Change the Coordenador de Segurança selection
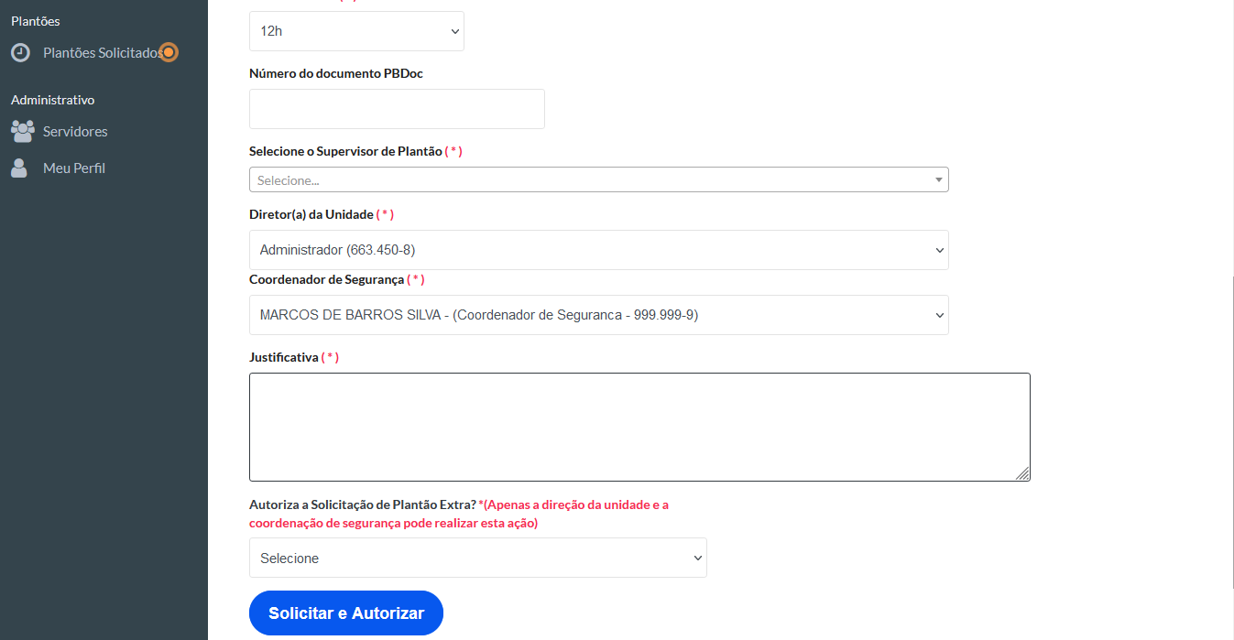1234x640 pixels. pyautogui.click(x=595, y=314)
